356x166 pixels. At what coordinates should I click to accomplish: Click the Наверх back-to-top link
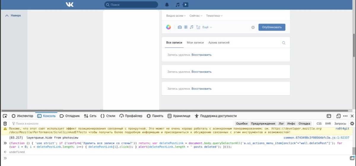[x=13, y=15]
